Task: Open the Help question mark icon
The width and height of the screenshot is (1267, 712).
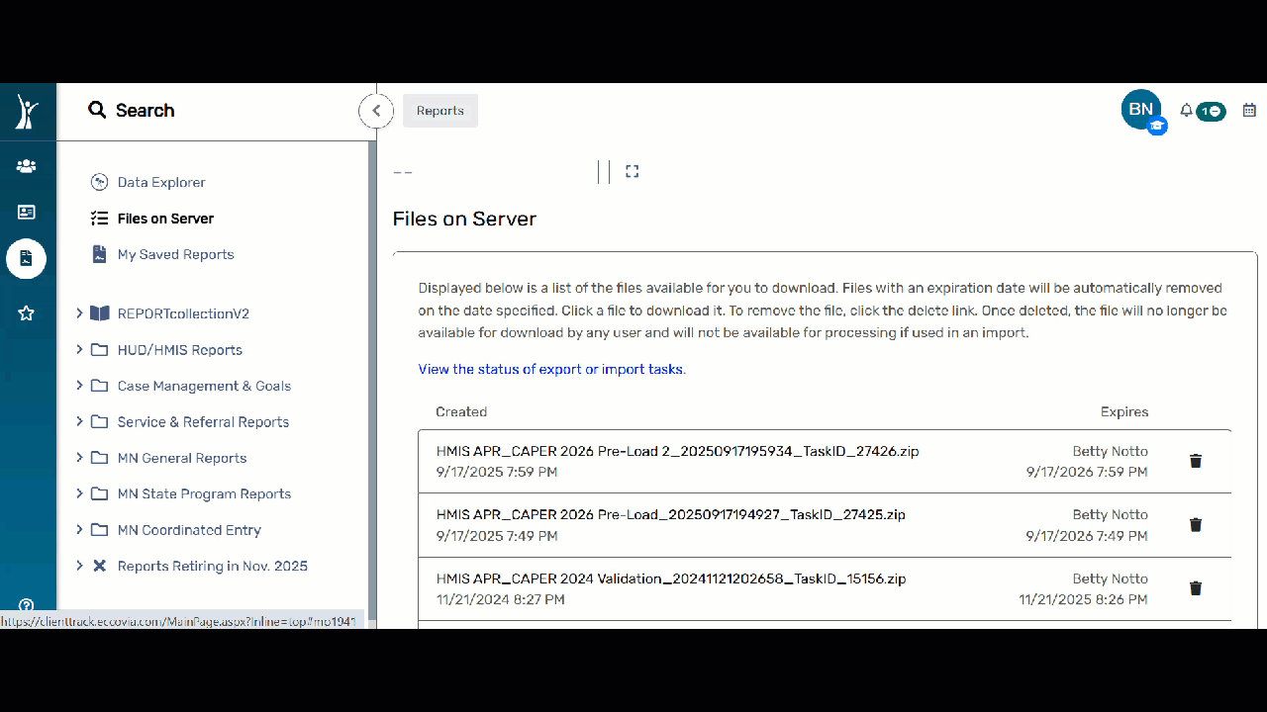Action: coord(27,605)
